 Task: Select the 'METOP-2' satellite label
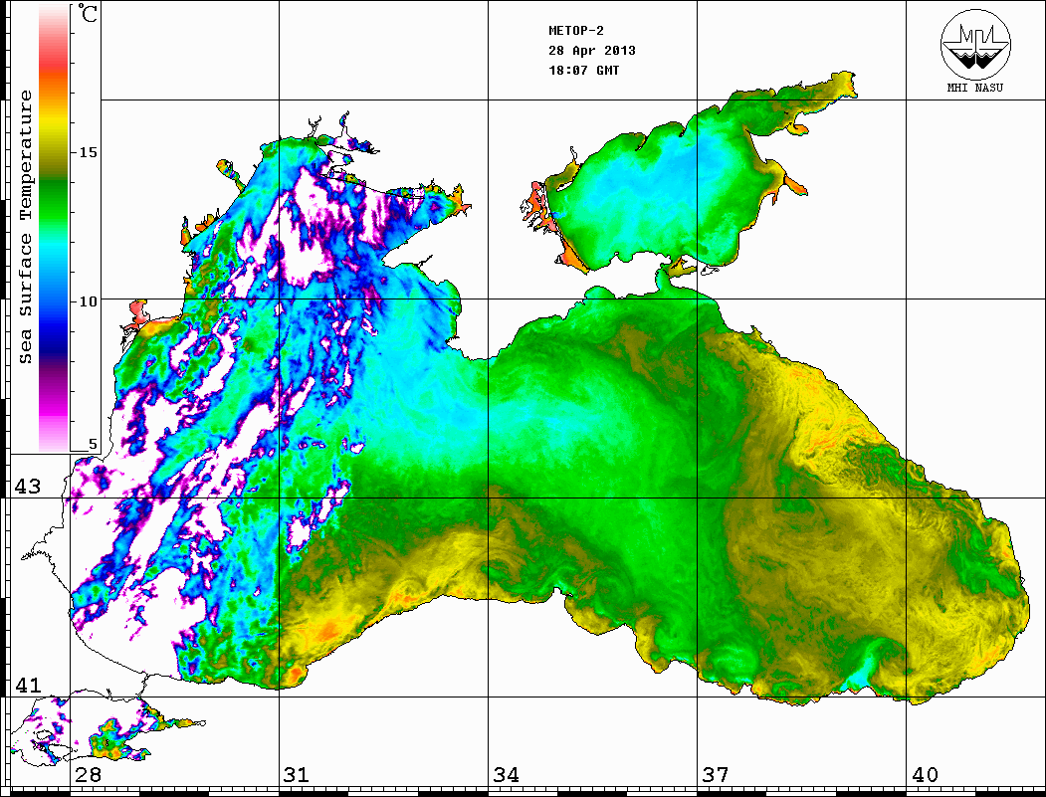pyautogui.click(x=576, y=31)
